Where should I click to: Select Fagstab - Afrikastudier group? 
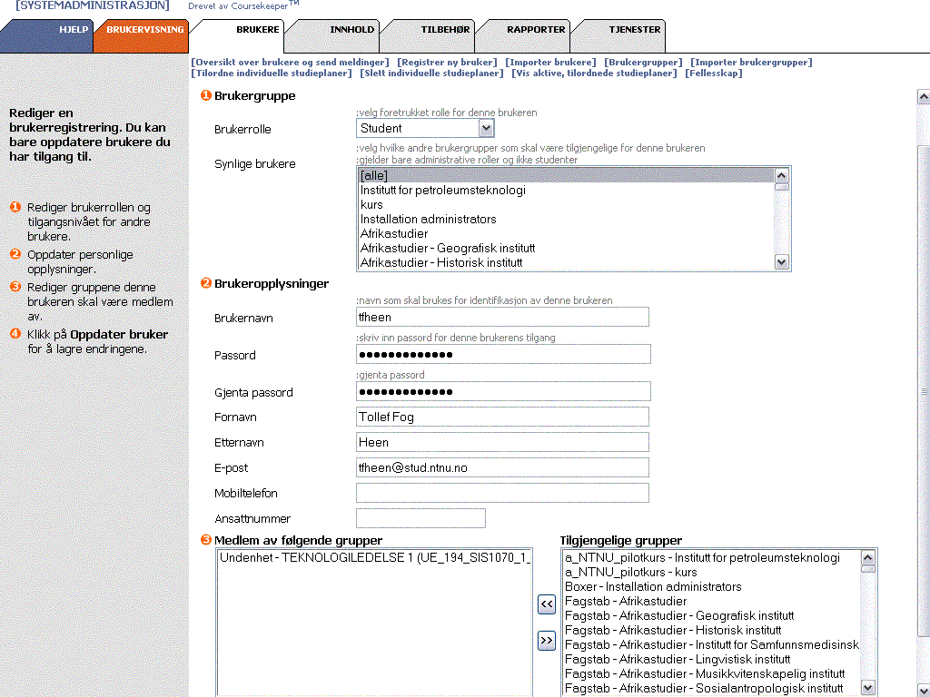click(x=711, y=602)
